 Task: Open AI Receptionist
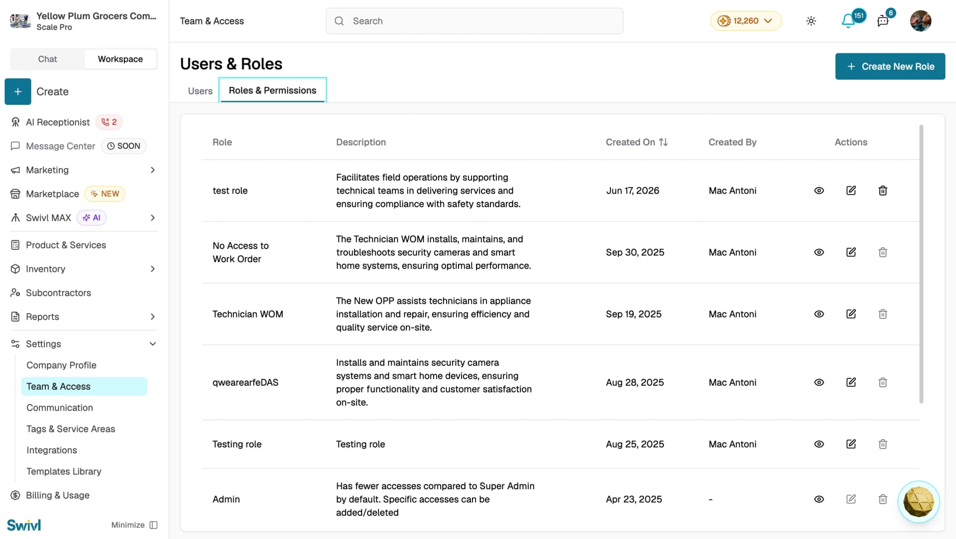[58, 122]
